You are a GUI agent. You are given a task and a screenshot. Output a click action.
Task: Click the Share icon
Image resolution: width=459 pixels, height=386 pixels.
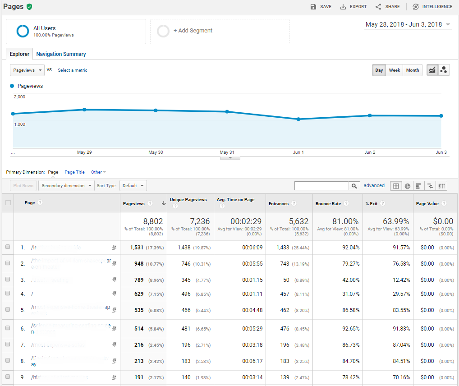pyautogui.click(x=378, y=7)
